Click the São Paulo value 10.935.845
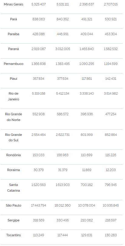 pos(111,206)
